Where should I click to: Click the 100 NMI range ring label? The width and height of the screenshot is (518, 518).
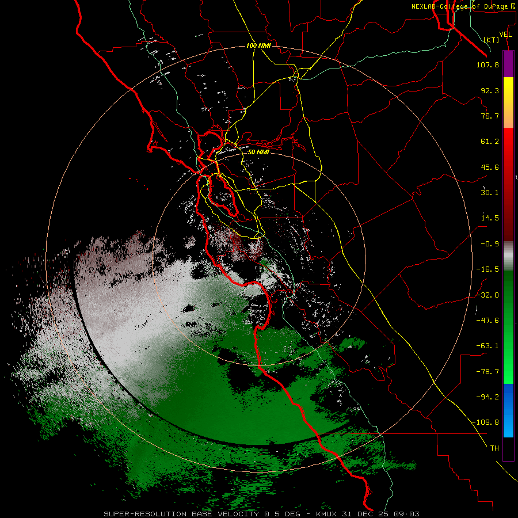tap(258, 45)
